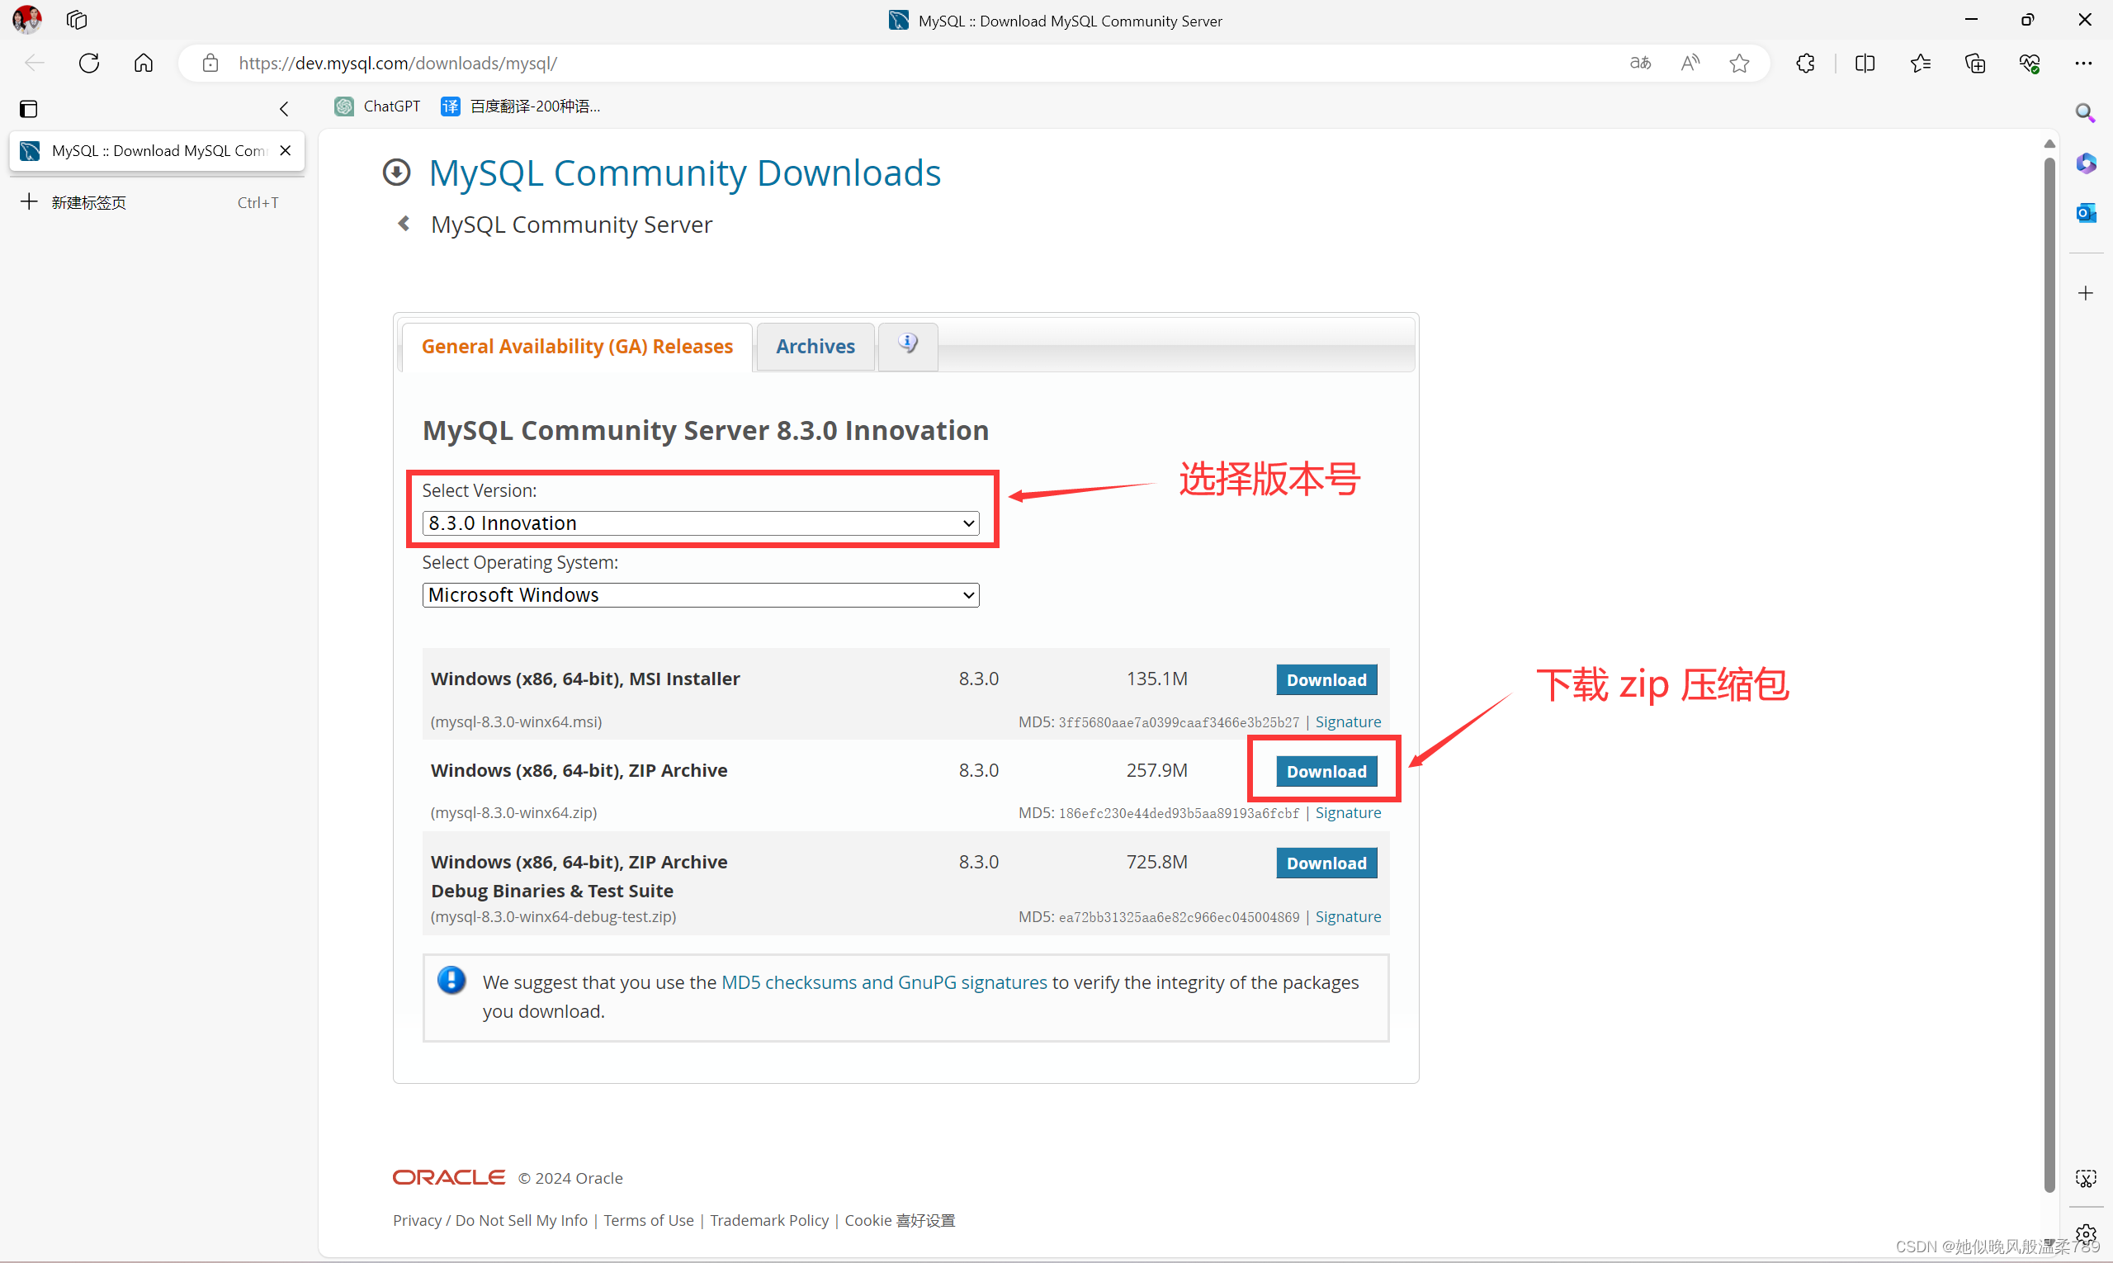
Task: Click Download button for MSI Installer
Action: click(1326, 679)
